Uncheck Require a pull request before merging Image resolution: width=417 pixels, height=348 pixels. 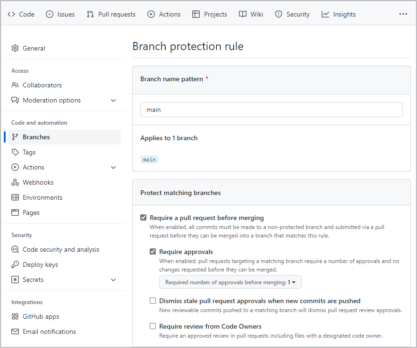(x=143, y=217)
